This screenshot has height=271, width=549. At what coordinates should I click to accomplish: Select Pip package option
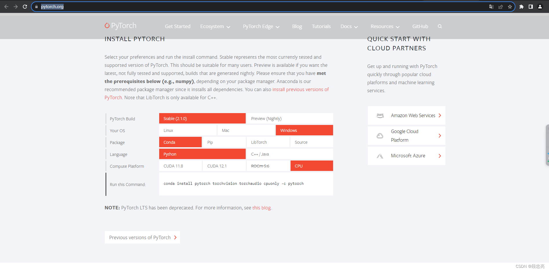224,142
